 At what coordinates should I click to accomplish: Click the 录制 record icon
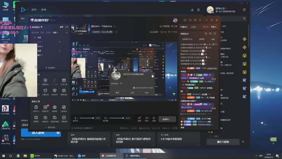[x=147, y=119]
